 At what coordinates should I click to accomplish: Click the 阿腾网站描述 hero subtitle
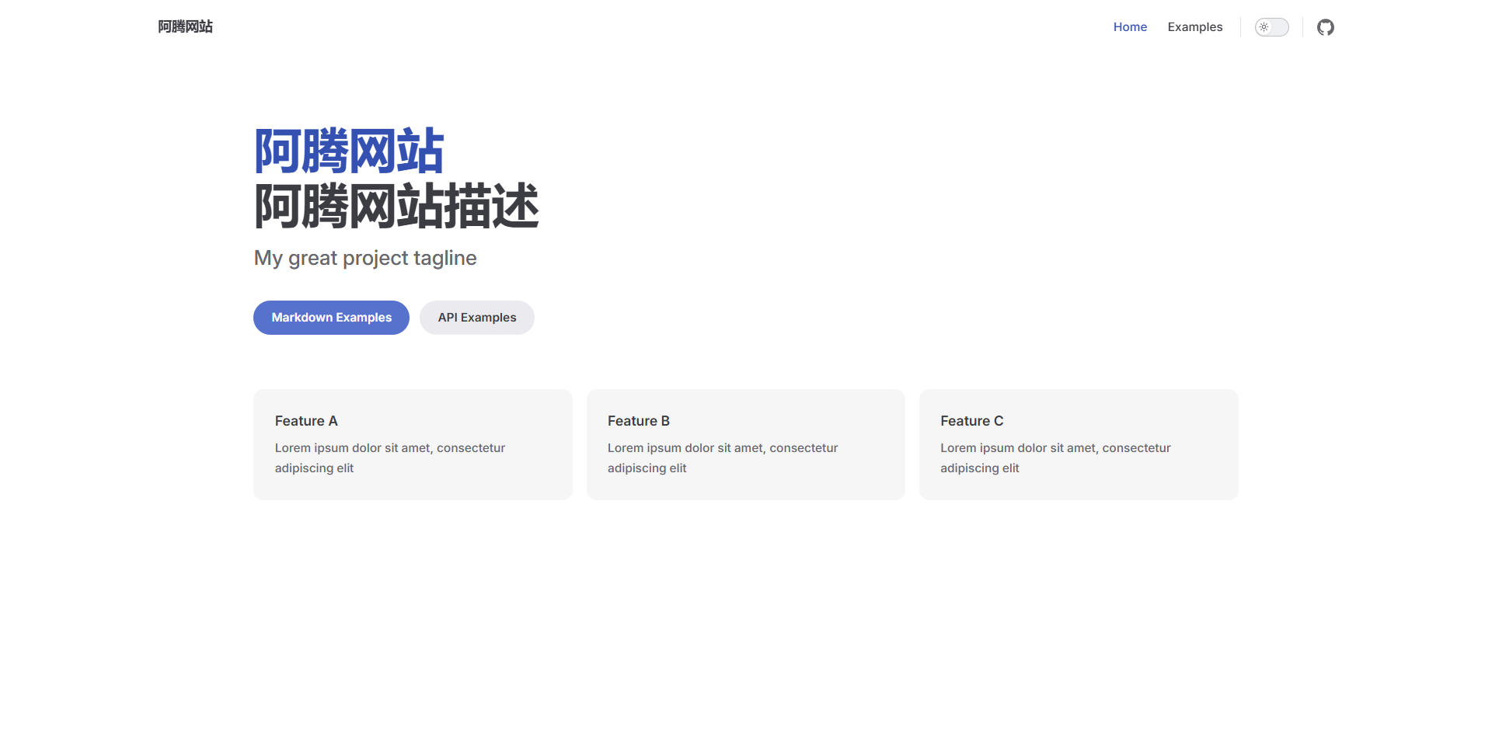point(396,207)
